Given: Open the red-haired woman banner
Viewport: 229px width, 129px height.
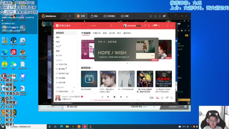Looking at the screenshot, I should (165, 49).
